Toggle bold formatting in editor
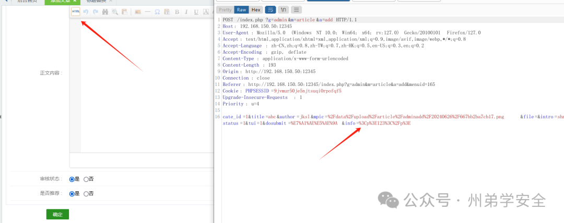This screenshot has width=564, height=223. pyautogui.click(x=177, y=12)
